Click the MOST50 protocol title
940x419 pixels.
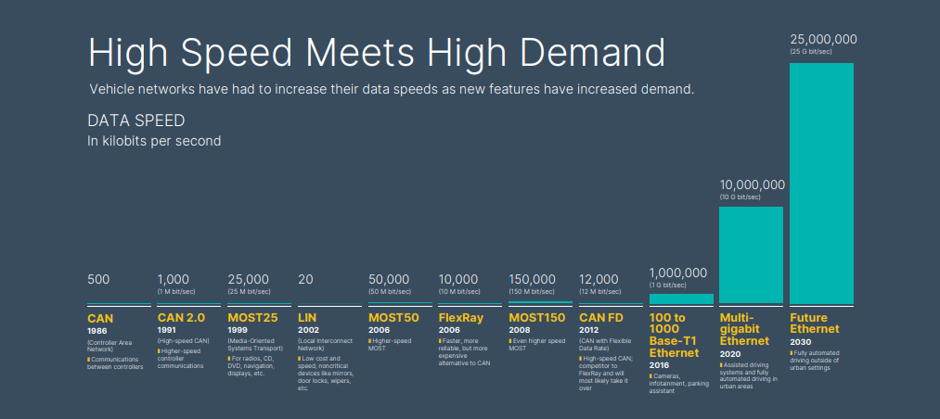[393, 318]
